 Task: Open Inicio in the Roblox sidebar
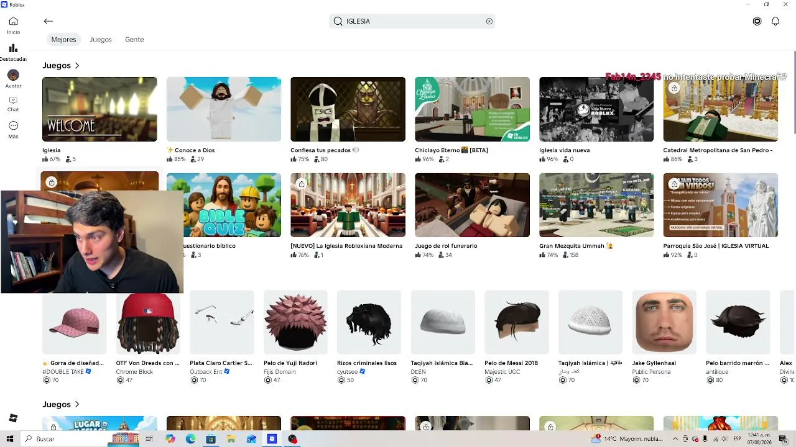pos(13,25)
